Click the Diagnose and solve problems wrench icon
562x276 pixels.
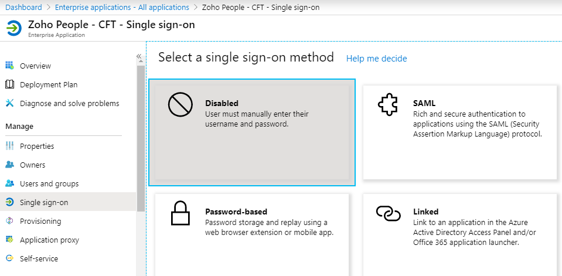(10, 103)
